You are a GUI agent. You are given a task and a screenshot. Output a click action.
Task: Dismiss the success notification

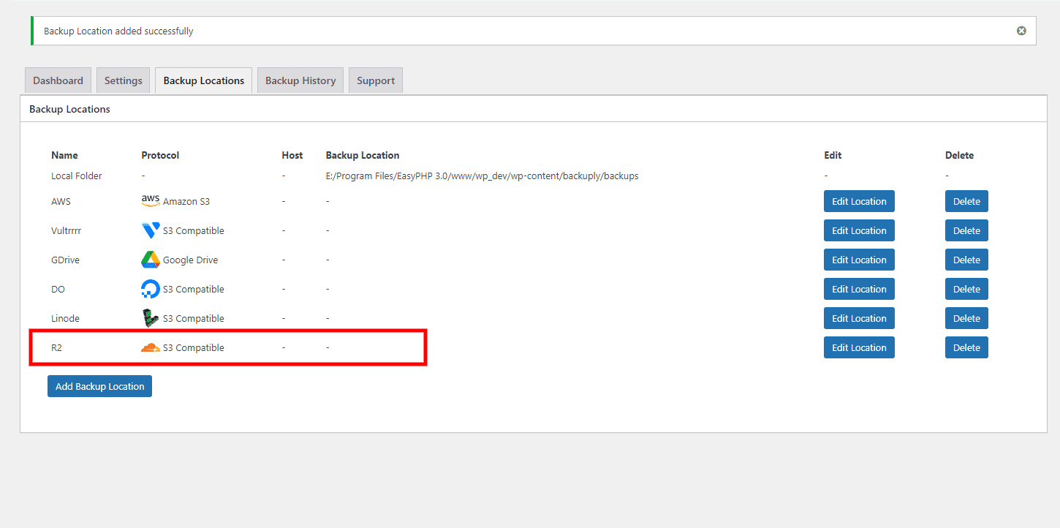pos(1021,30)
